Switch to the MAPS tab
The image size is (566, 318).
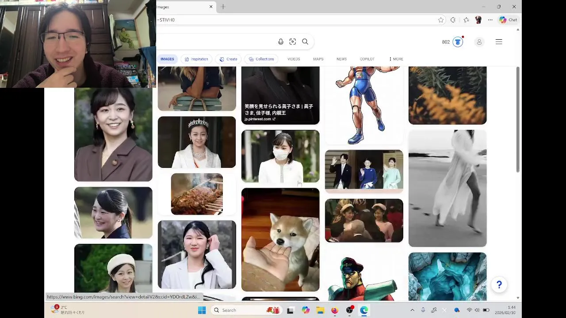click(x=318, y=59)
